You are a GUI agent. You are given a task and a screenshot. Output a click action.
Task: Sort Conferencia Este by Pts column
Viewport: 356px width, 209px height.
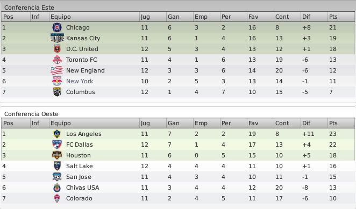[341, 17]
